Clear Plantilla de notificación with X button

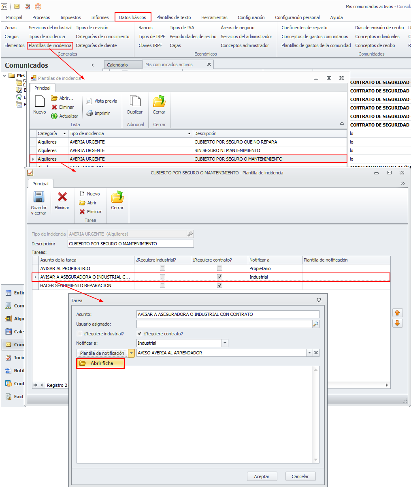pos(316,353)
